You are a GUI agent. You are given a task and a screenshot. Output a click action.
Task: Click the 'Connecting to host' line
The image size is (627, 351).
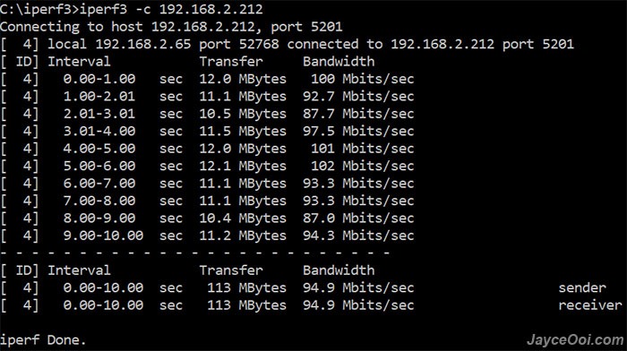click(171, 26)
